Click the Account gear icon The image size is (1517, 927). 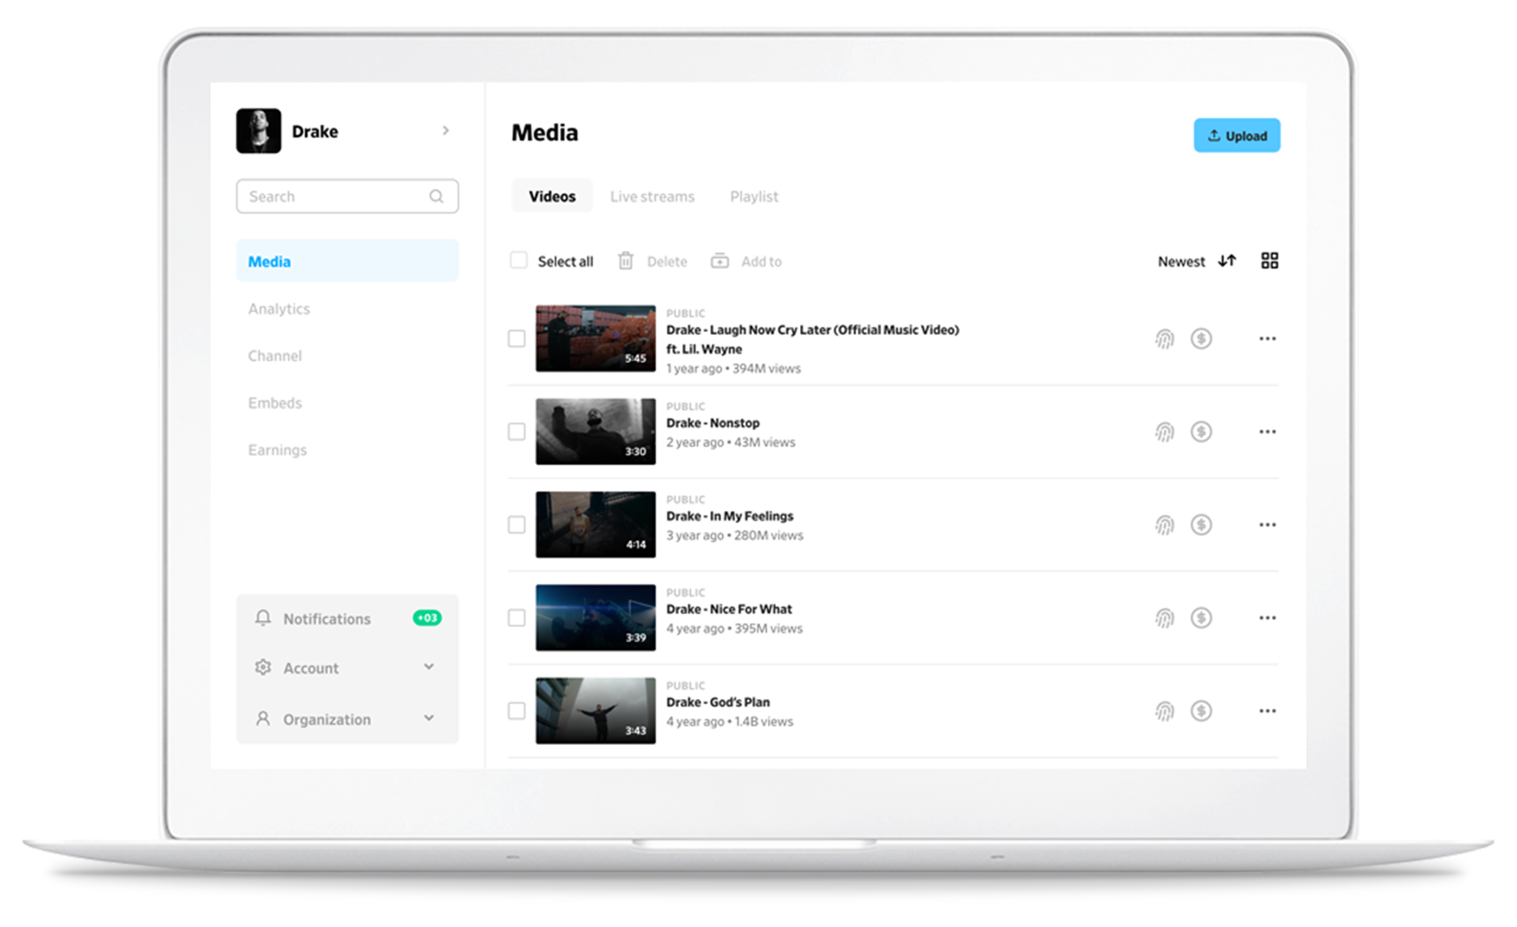point(263,667)
